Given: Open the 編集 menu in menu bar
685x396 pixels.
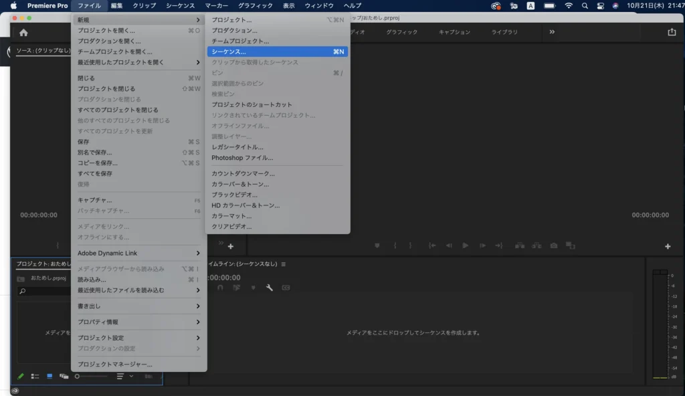Looking at the screenshot, I should tap(116, 5).
